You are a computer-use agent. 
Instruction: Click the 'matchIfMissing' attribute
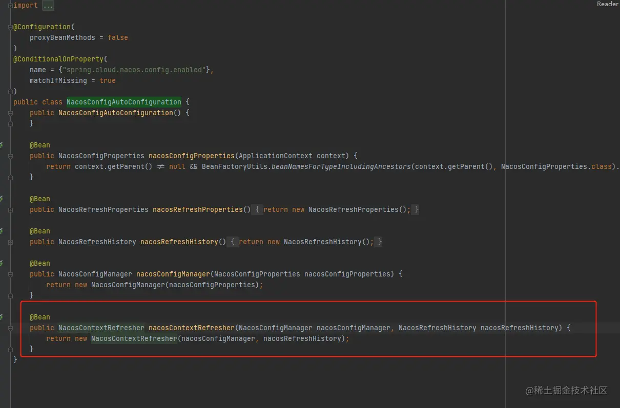[58, 80]
